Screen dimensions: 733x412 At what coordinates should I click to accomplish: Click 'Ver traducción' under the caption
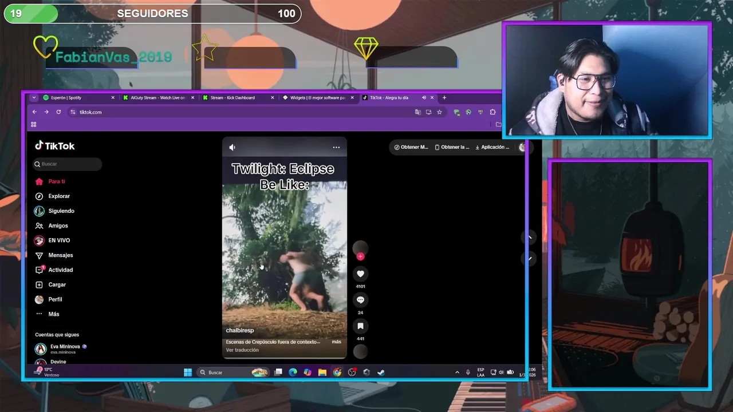pyautogui.click(x=242, y=350)
